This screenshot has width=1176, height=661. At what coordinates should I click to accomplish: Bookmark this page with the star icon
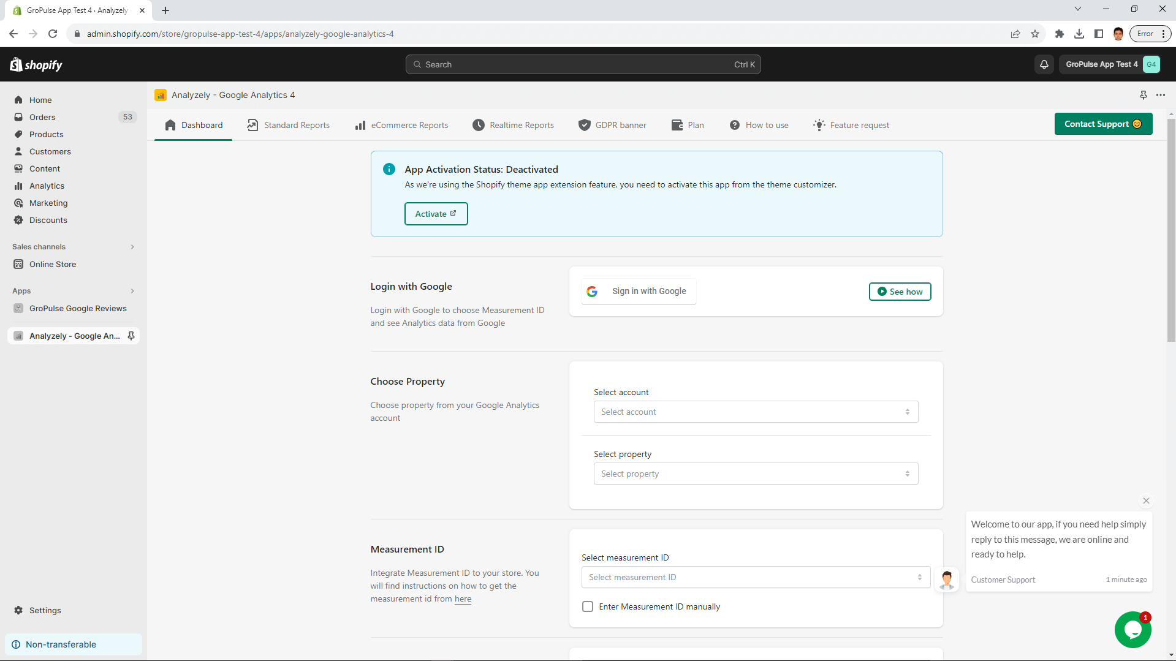pos(1035,34)
